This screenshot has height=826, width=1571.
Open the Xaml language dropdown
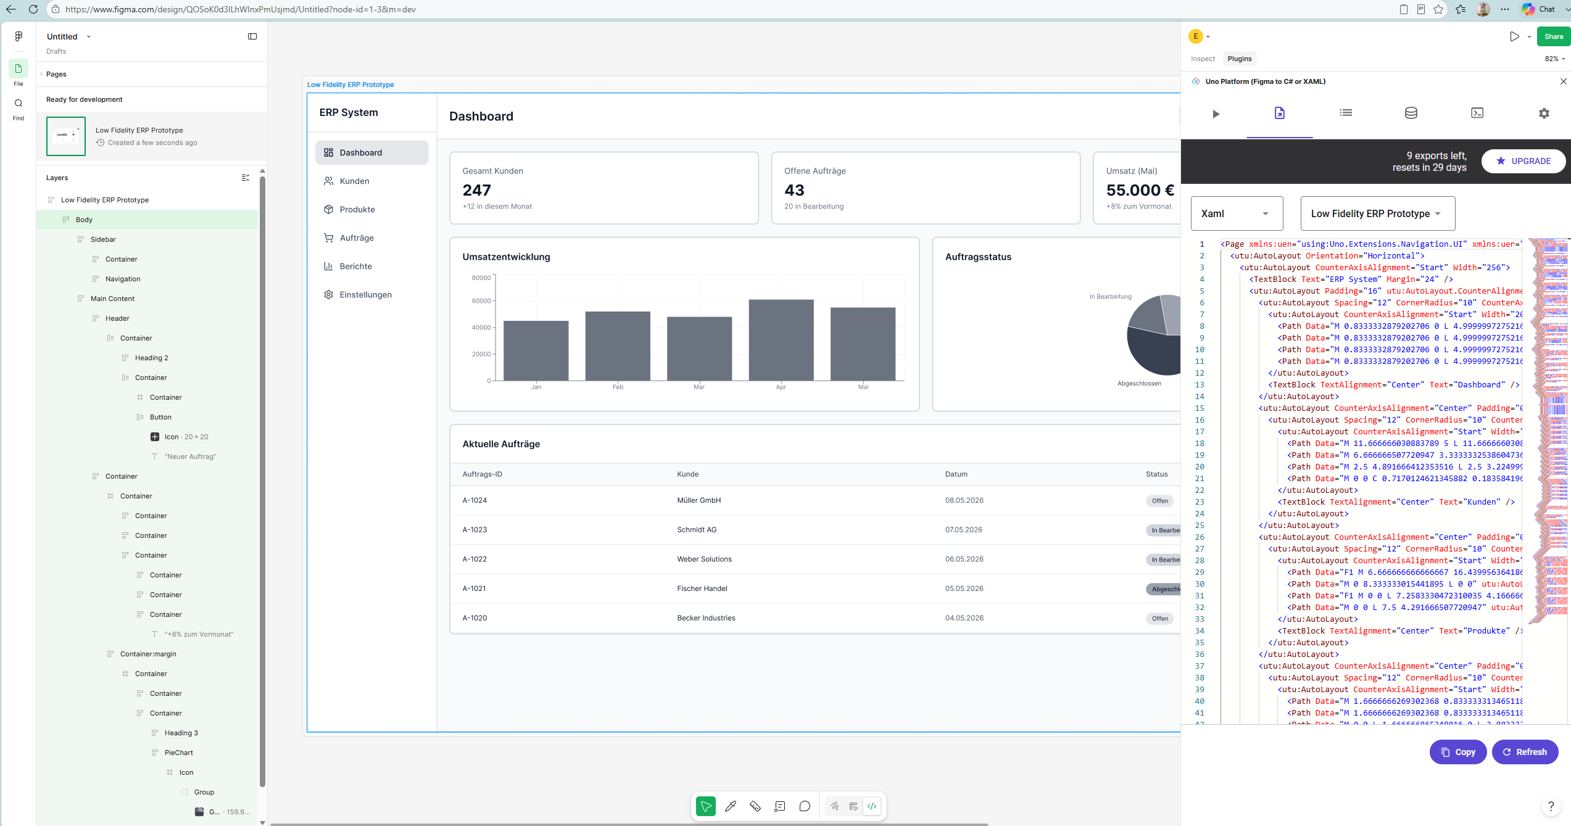pos(1237,213)
